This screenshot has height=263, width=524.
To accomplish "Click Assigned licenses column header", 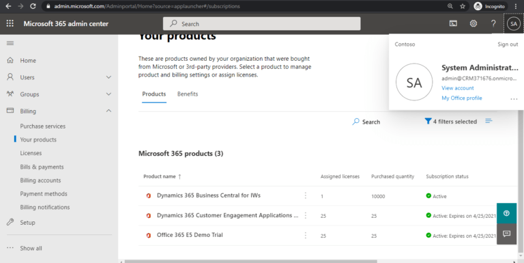I will pyautogui.click(x=340, y=176).
